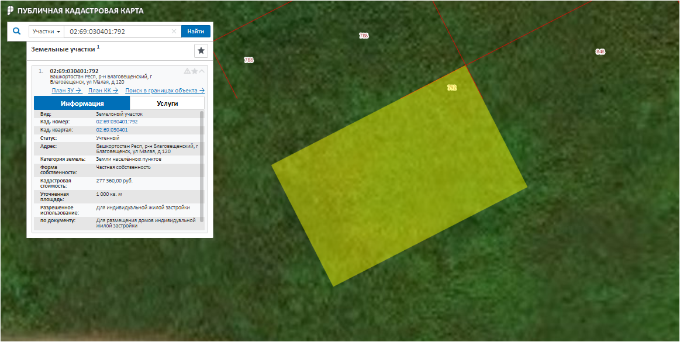Click the favorites star button
Image resolution: width=680 pixels, height=342 pixels.
point(201,51)
